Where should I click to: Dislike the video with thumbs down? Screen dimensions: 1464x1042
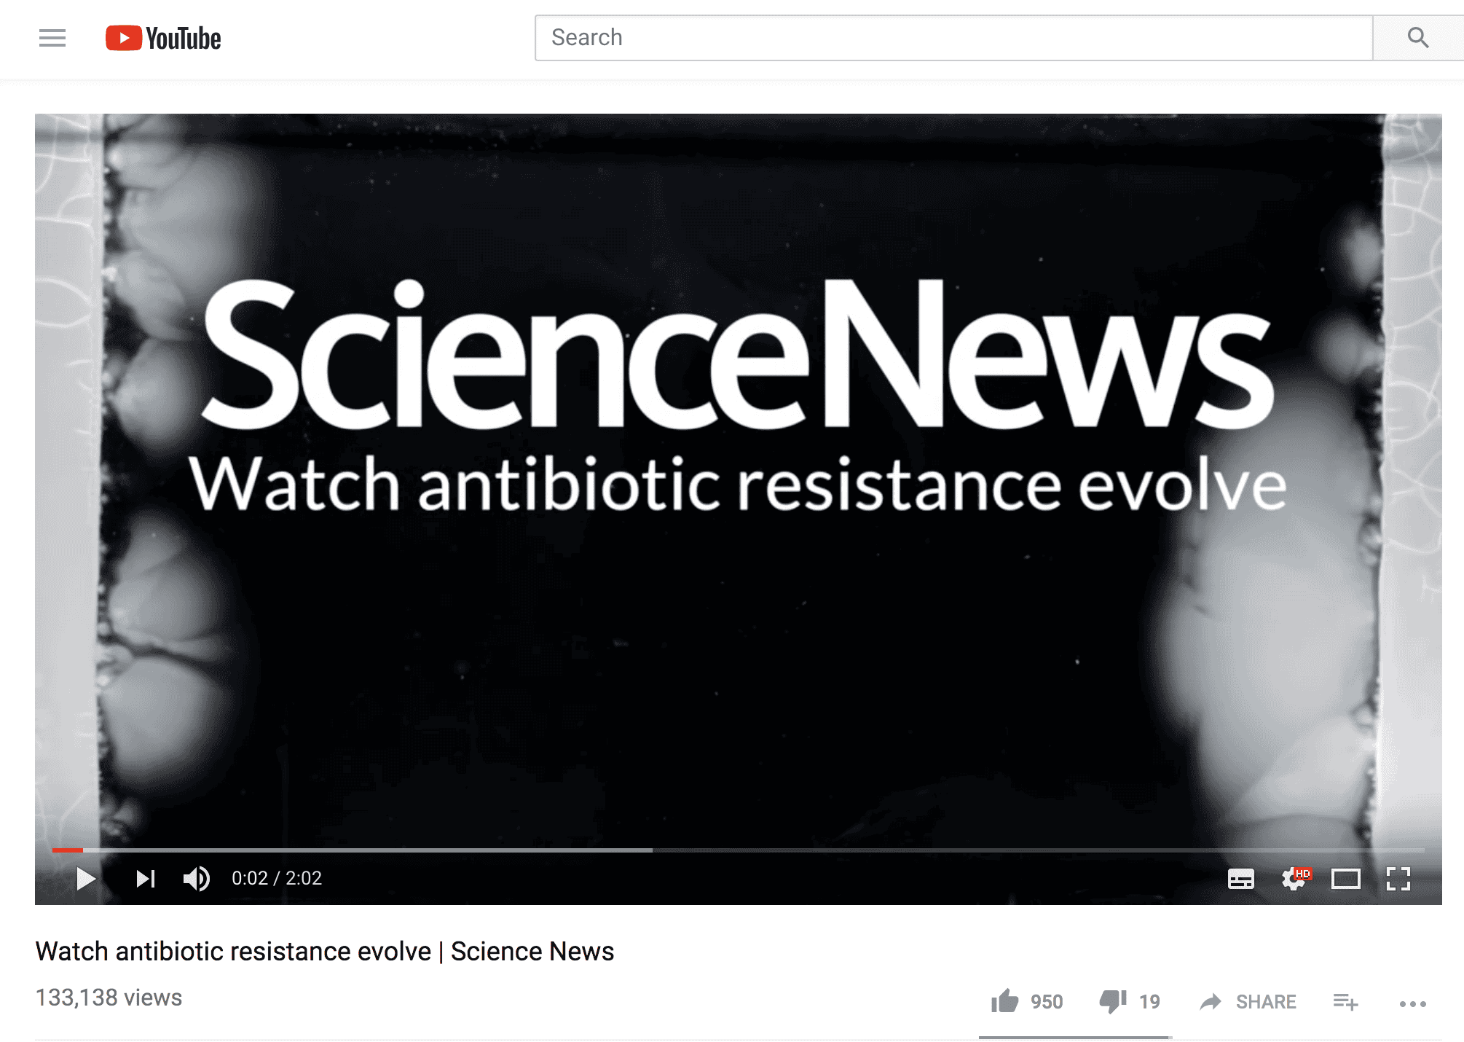click(x=1113, y=1002)
